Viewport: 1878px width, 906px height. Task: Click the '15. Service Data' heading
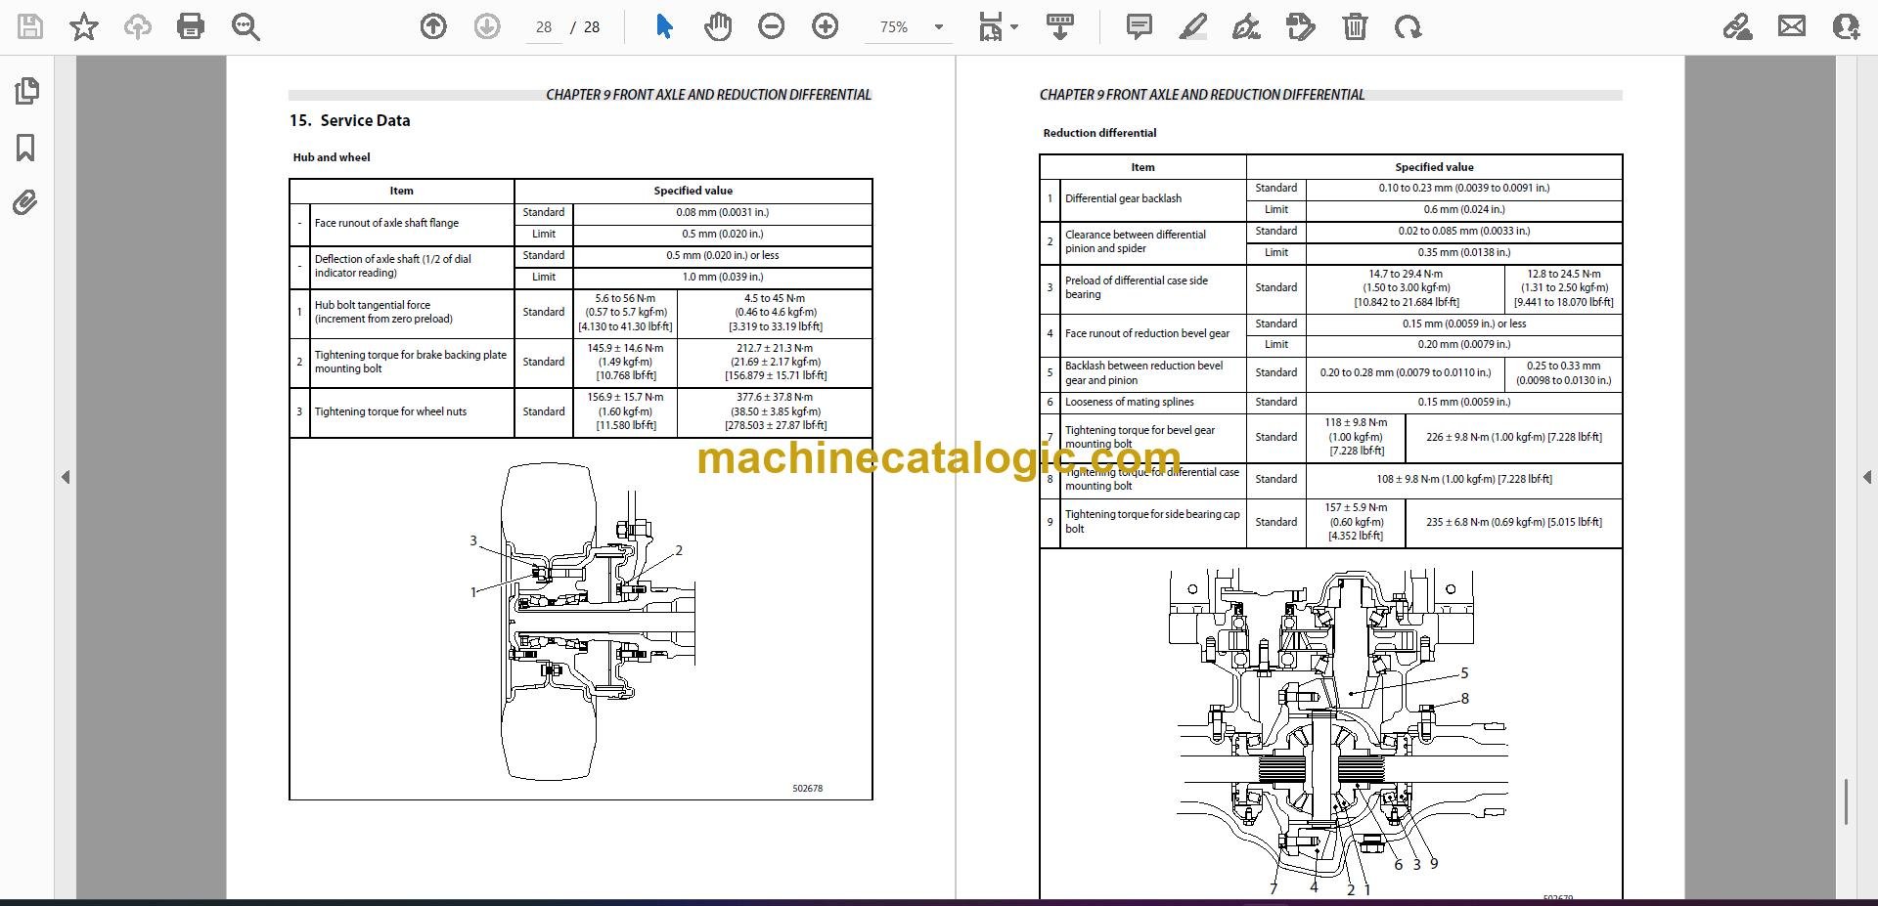[x=349, y=120]
